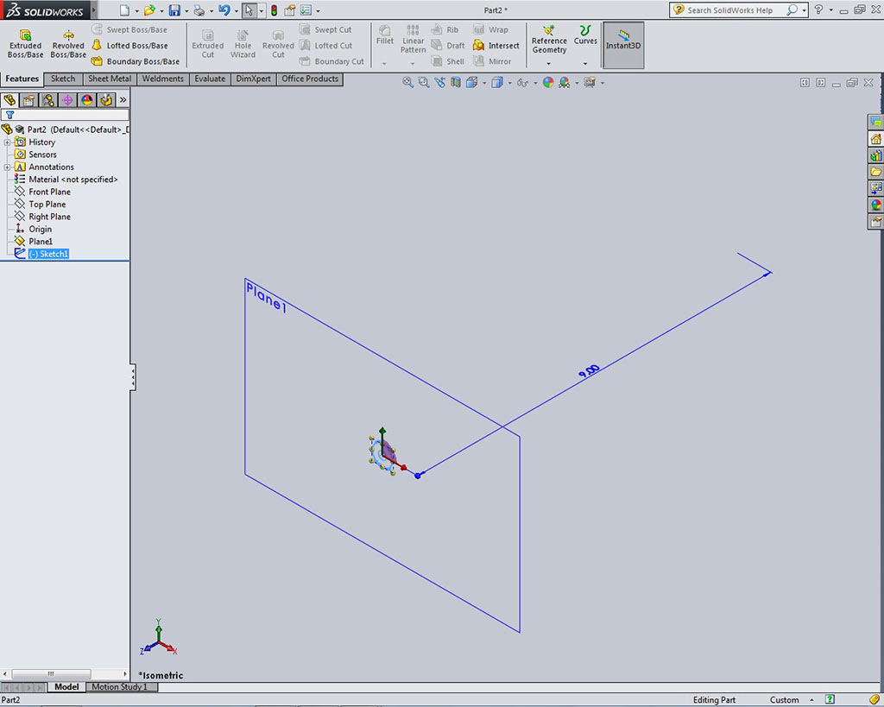Click the Intersect tool

pos(496,46)
